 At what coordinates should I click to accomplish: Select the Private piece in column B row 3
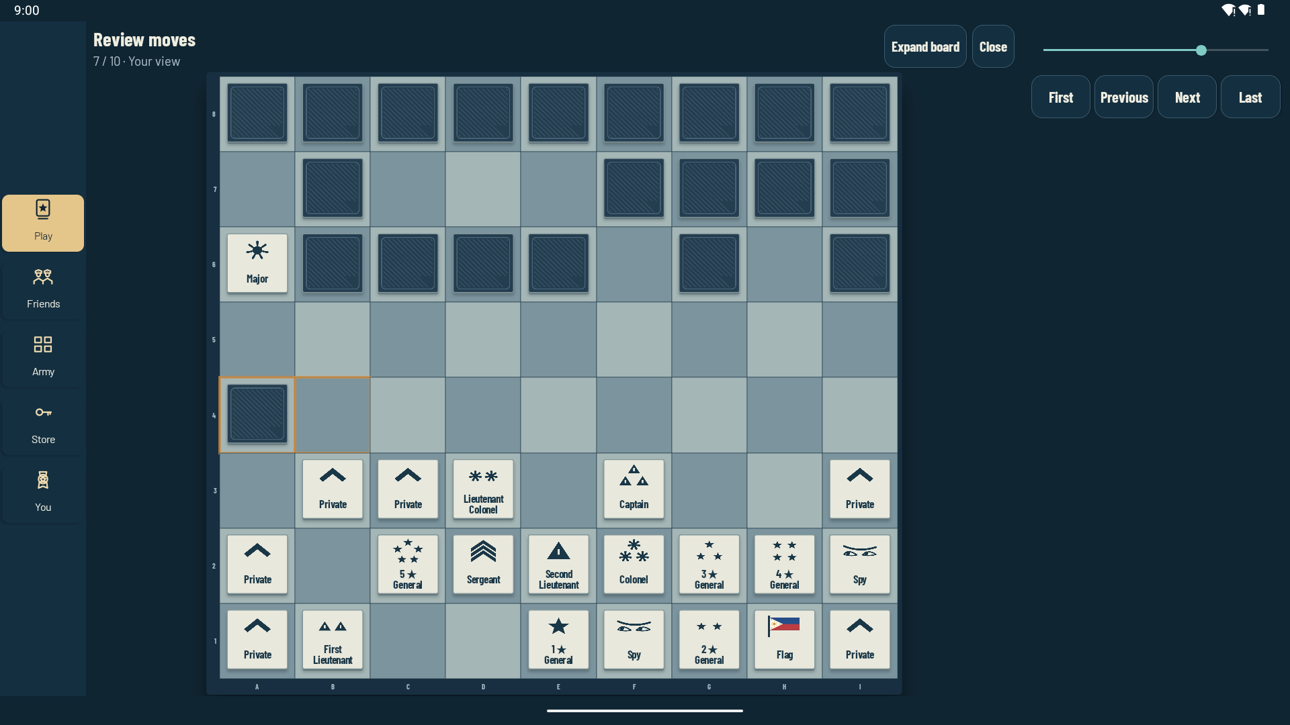pyautogui.click(x=333, y=489)
